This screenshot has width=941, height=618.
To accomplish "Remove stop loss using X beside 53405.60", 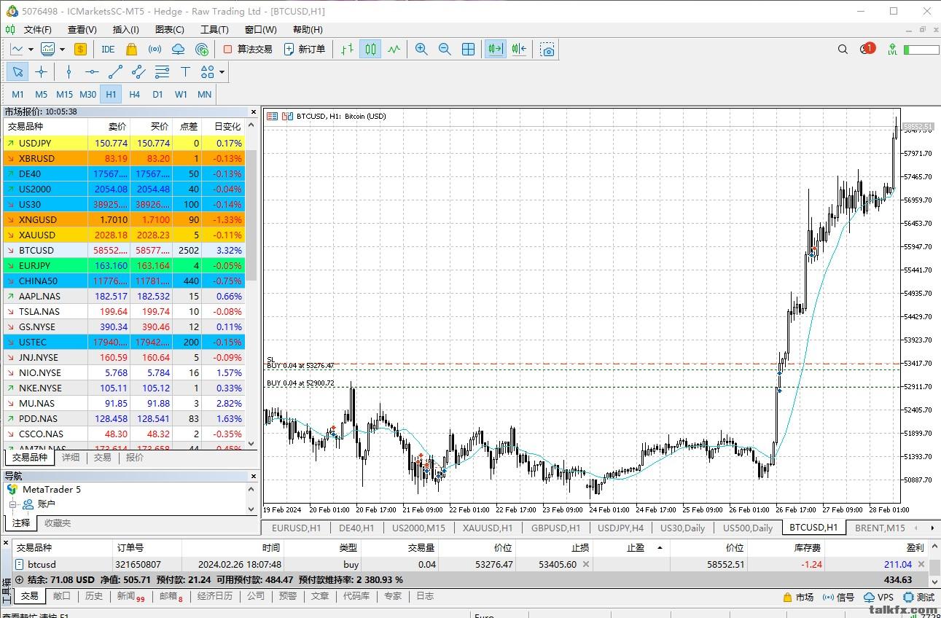I will [x=585, y=565].
